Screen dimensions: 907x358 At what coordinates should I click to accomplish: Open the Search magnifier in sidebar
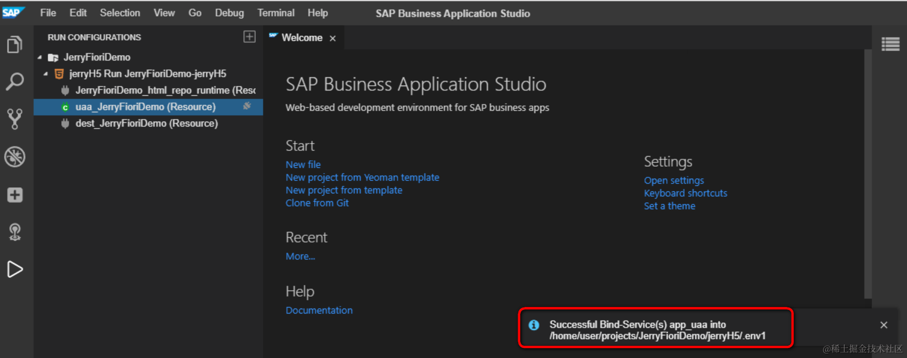(15, 81)
